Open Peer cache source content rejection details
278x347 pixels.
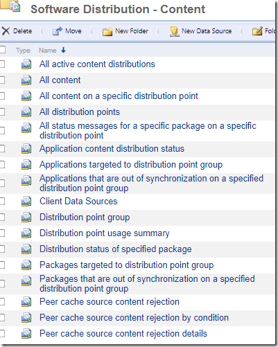coord(123,334)
